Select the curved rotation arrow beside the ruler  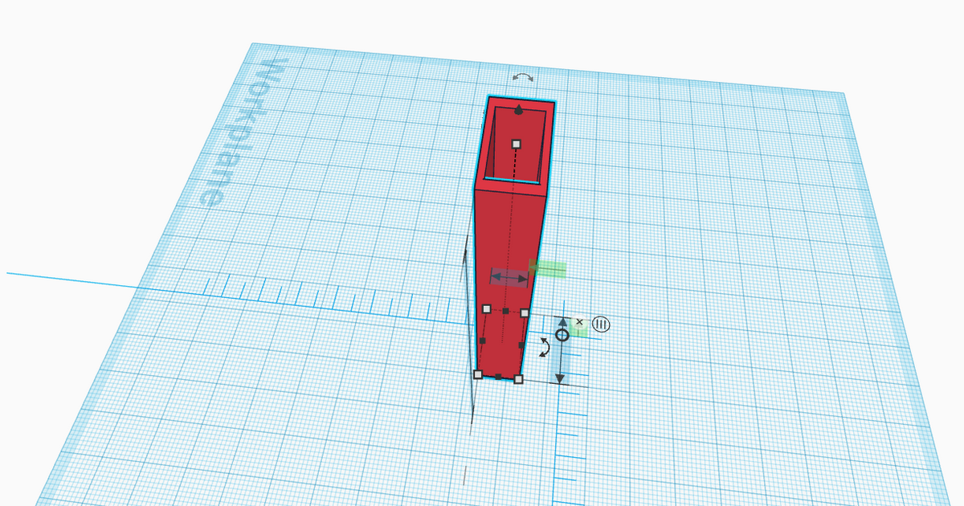(545, 349)
